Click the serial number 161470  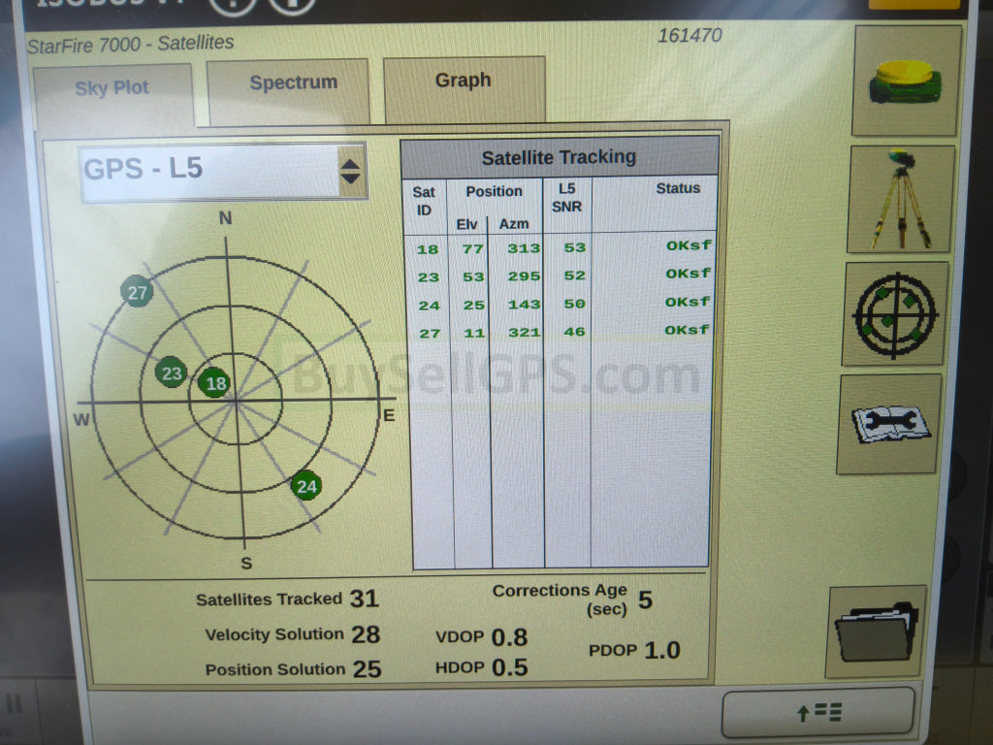(x=689, y=36)
